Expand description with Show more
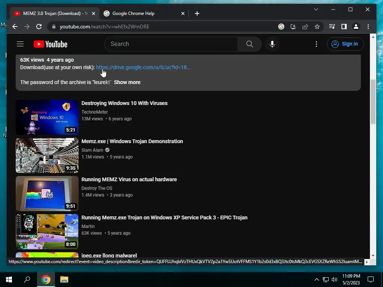This screenshot has width=383, height=287. (x=127, y=82)
